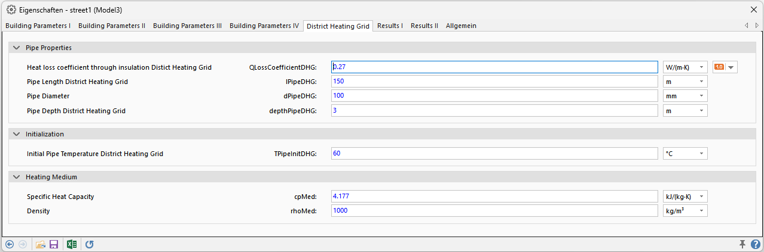Click the QLossCoefficientDHG input field
764x252 pixels.
click(494, 67)
